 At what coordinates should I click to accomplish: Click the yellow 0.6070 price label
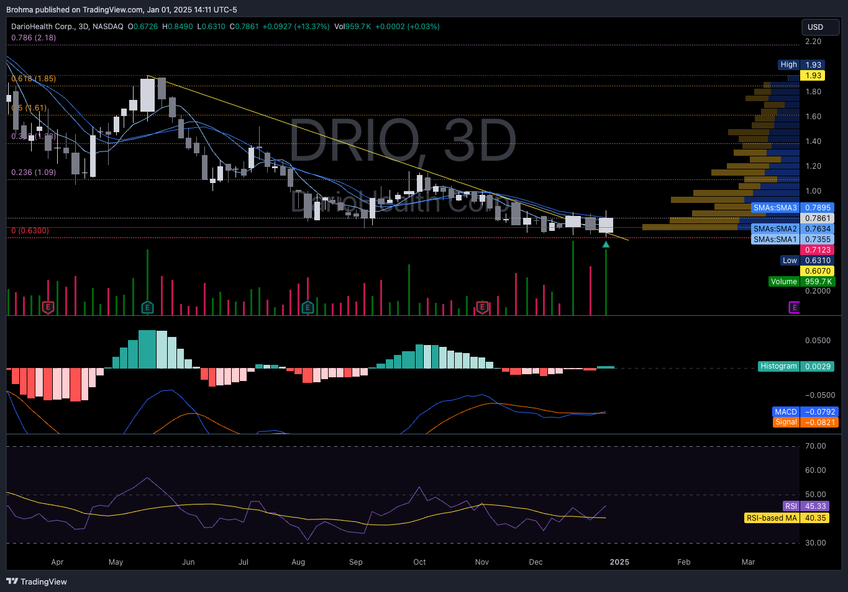[817, 271]
